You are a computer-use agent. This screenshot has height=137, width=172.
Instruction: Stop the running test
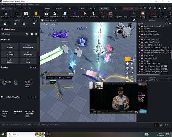[25, 8]
